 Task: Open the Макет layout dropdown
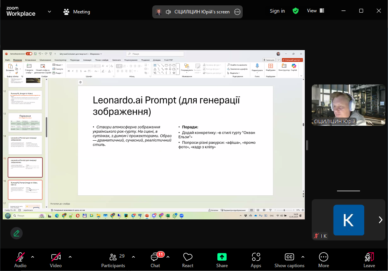tap(58, 65)
